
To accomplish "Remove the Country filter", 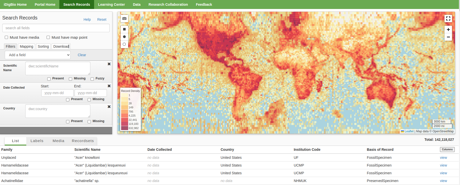I will point(109,107).
